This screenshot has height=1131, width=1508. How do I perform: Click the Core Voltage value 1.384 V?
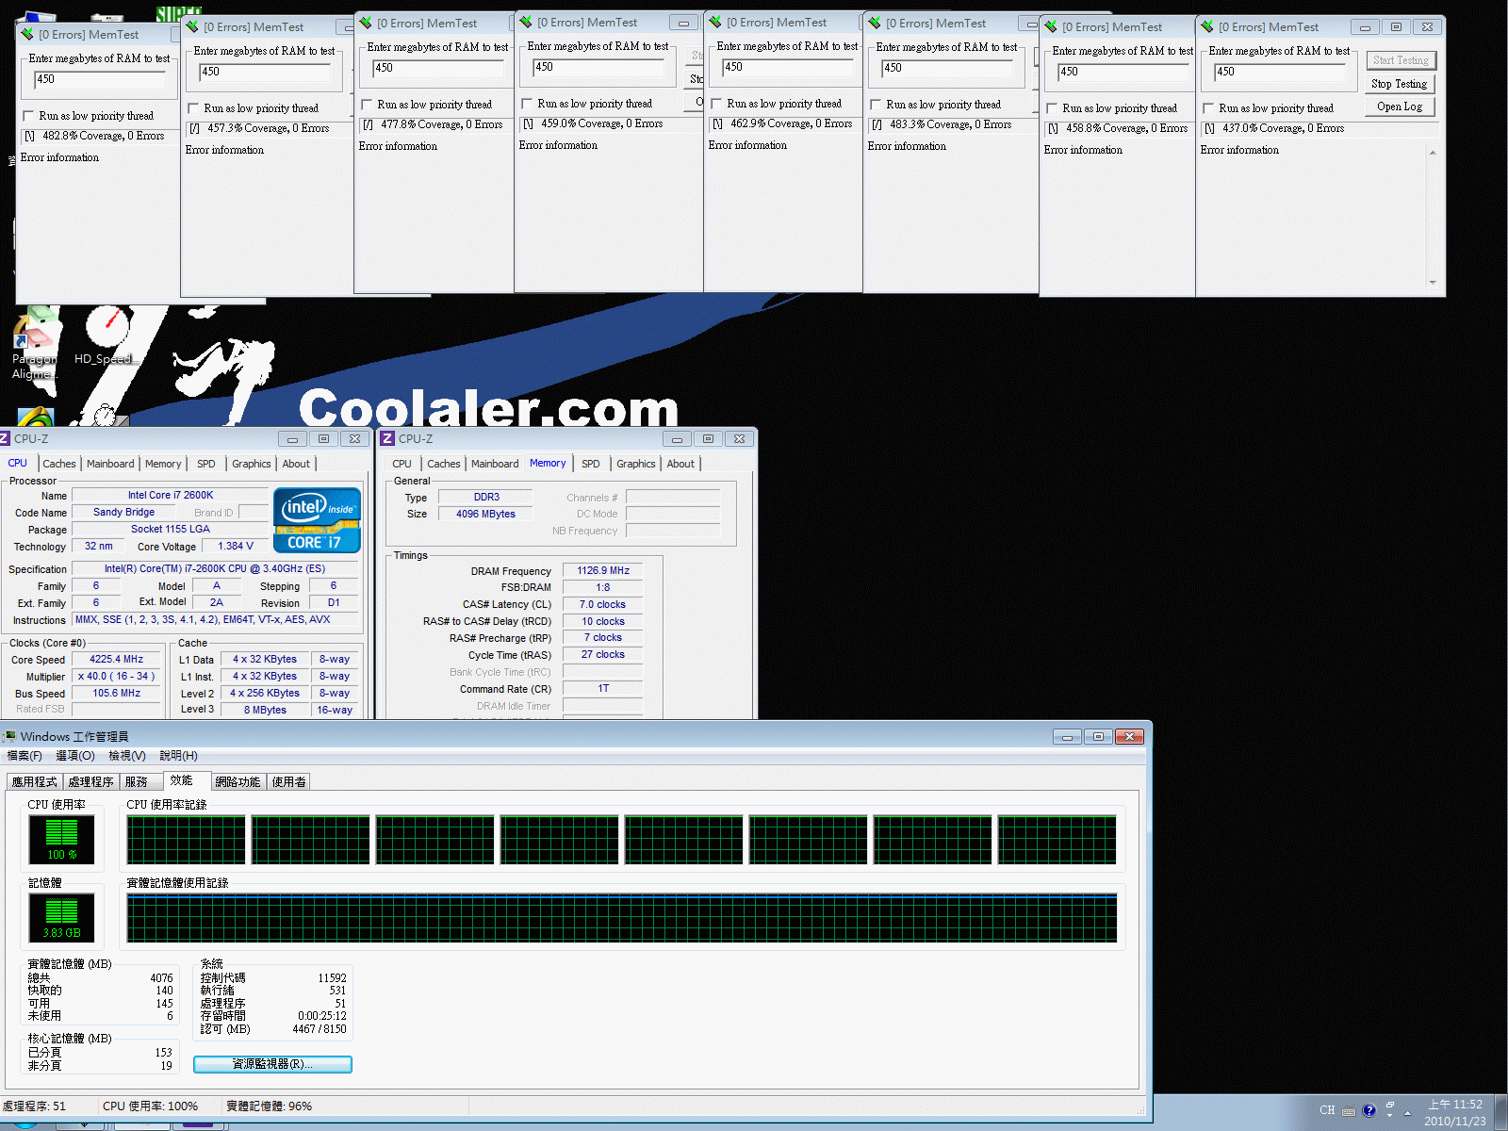pyautogui.click(x=236, y=546)
